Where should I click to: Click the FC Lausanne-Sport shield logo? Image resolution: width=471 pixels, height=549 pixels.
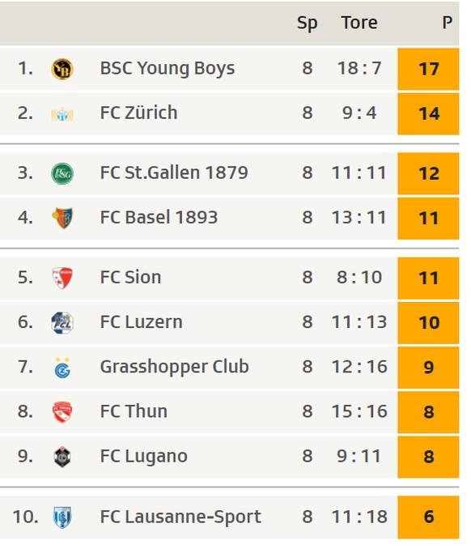62,517
